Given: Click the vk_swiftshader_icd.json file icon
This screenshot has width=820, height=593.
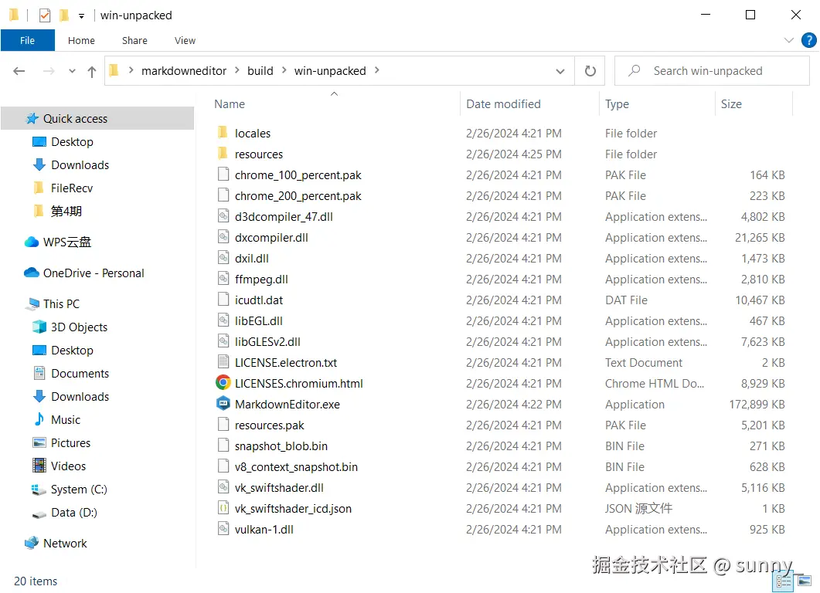Looking at the screenshot, I should [223, 508].
